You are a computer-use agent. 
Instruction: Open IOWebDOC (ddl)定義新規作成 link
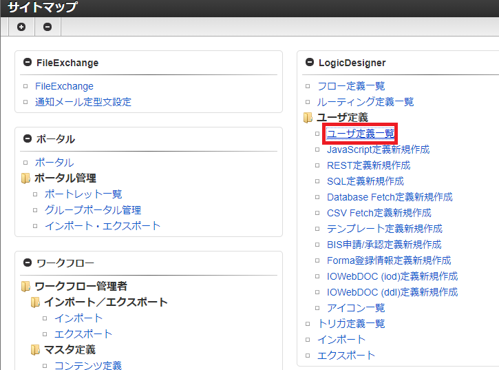[392, 292]
